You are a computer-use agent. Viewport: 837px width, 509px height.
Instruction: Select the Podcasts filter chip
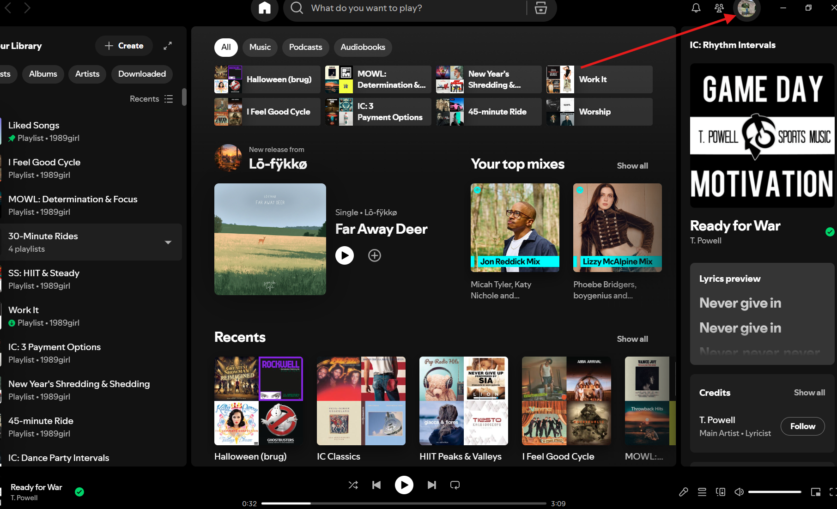click(305, 47)
